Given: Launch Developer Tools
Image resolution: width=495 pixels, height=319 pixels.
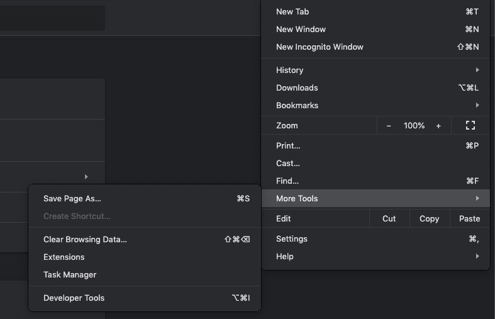Looking at the screenshot, I should tap(74, 298).
